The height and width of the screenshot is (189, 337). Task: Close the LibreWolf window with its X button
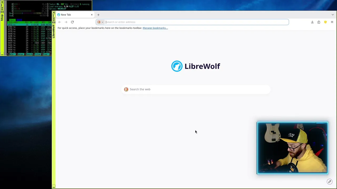click(54, 13)
